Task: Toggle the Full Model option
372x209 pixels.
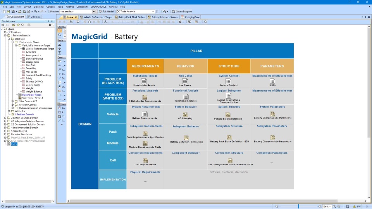Action: click(x=106, y=11)
